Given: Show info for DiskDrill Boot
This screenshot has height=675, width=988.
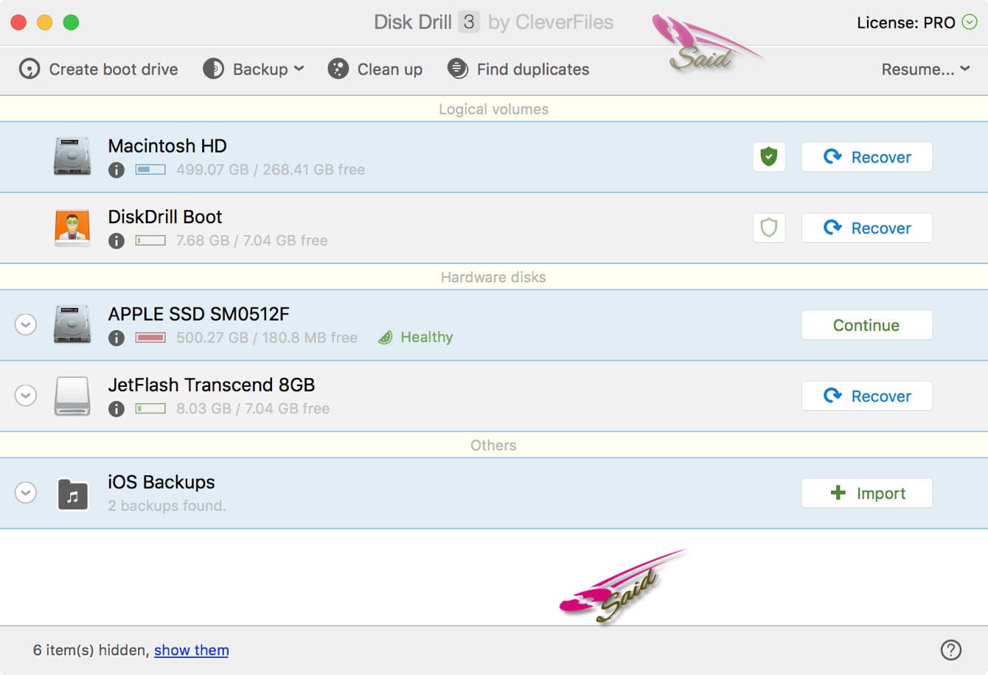Looking at the screenshot, I should coord(116,241).
